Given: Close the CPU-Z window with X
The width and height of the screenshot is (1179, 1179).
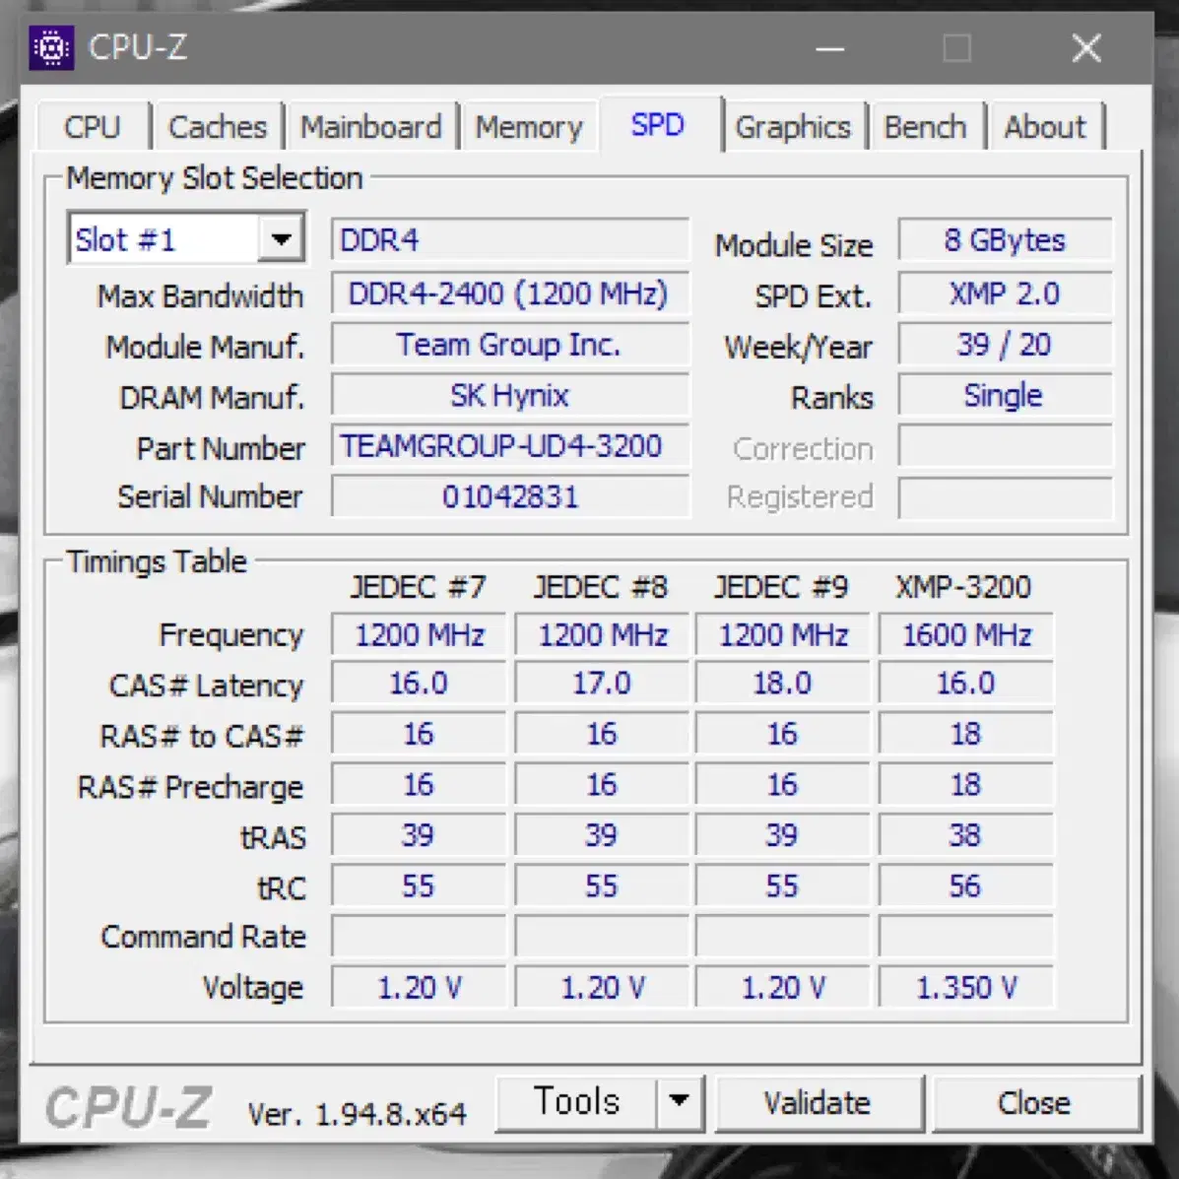Looking at the screenshot, I should point(1086,48).
